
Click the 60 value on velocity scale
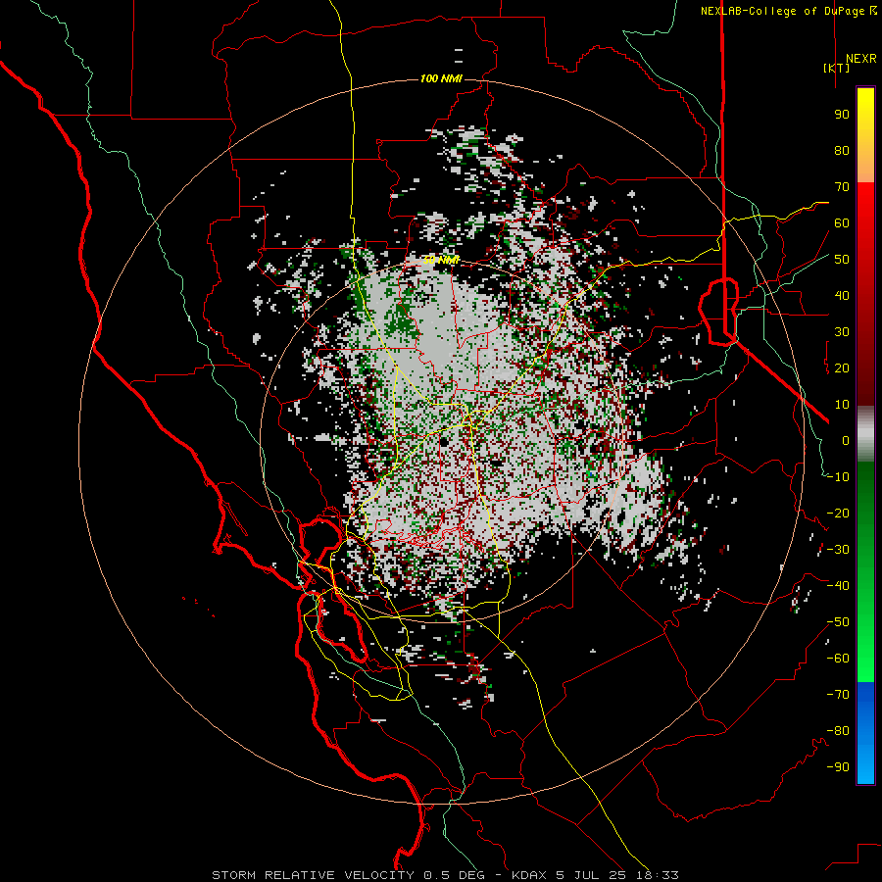click(842, 223)
